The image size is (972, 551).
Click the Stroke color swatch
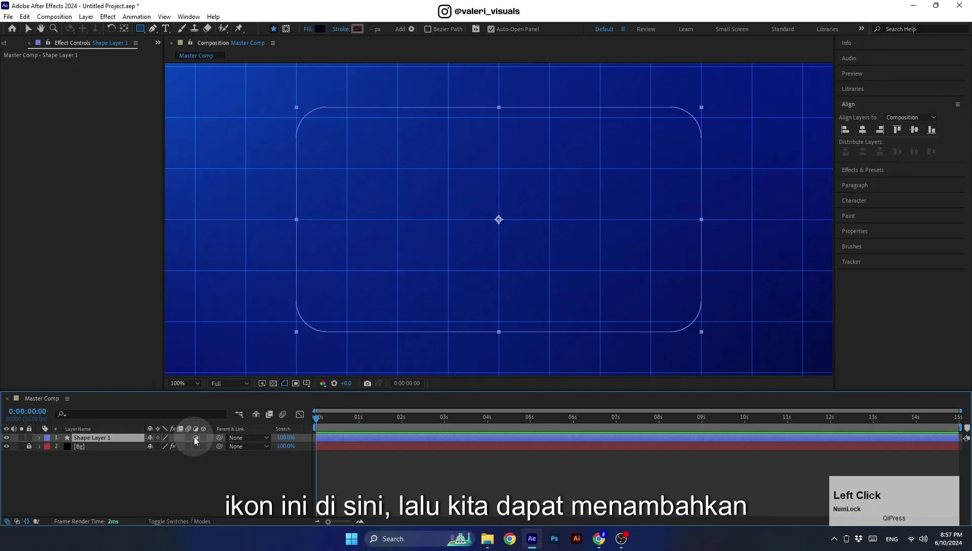pos(358,29)
